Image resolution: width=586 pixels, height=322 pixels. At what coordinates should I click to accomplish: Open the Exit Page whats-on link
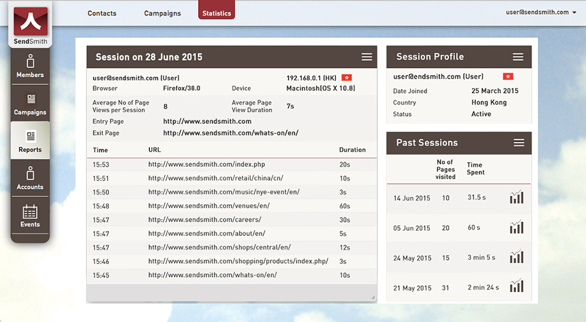(230, 133)
